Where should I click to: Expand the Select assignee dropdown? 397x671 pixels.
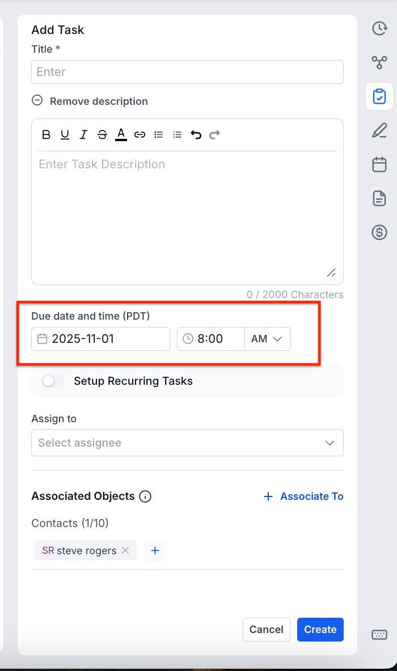(187, 443)
